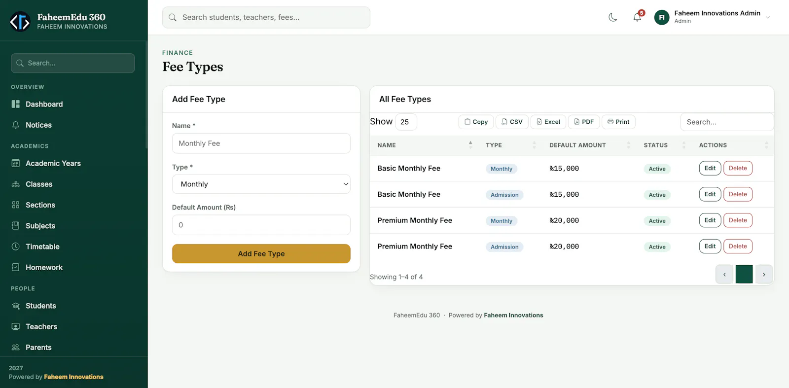Export the table as PDF

[584, 122]
